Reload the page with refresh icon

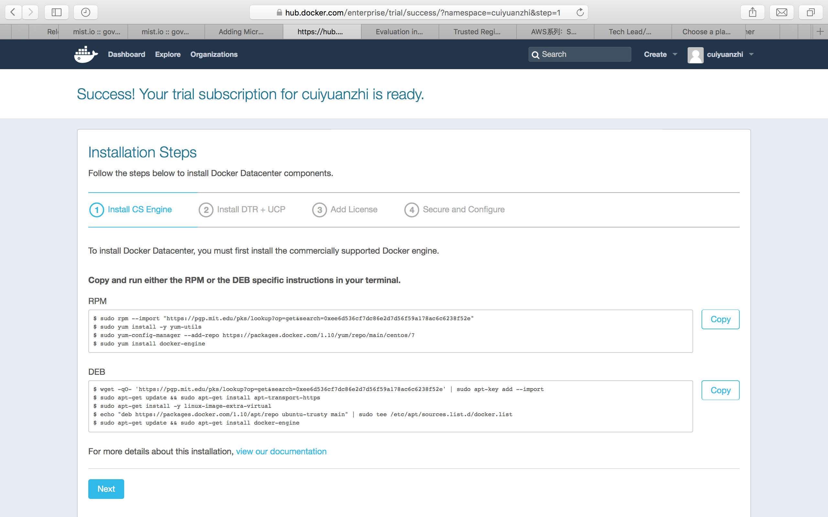click(x=580, y=12)
